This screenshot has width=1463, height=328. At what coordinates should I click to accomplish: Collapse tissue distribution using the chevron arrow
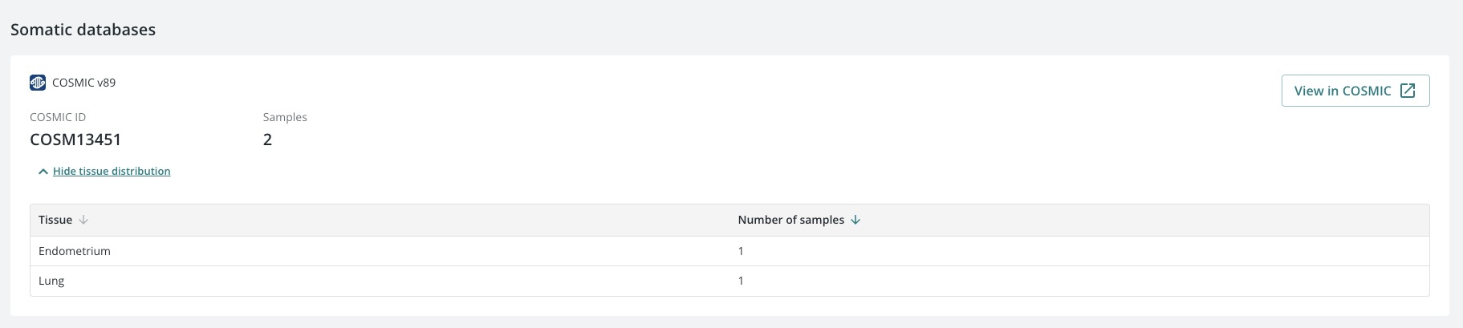[x=43, y=172]
